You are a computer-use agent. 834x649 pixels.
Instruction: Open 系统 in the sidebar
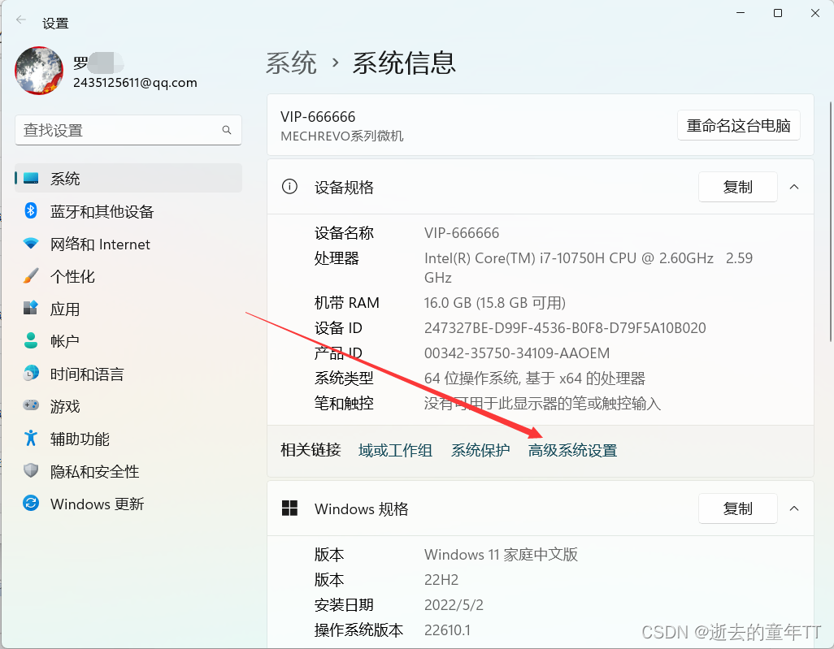point(128,178)
